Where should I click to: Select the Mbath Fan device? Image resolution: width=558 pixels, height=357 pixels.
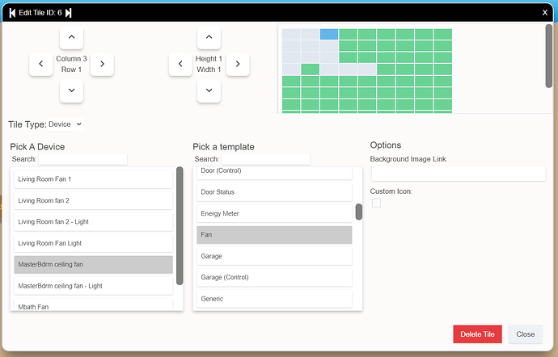(x=93, y=305)
